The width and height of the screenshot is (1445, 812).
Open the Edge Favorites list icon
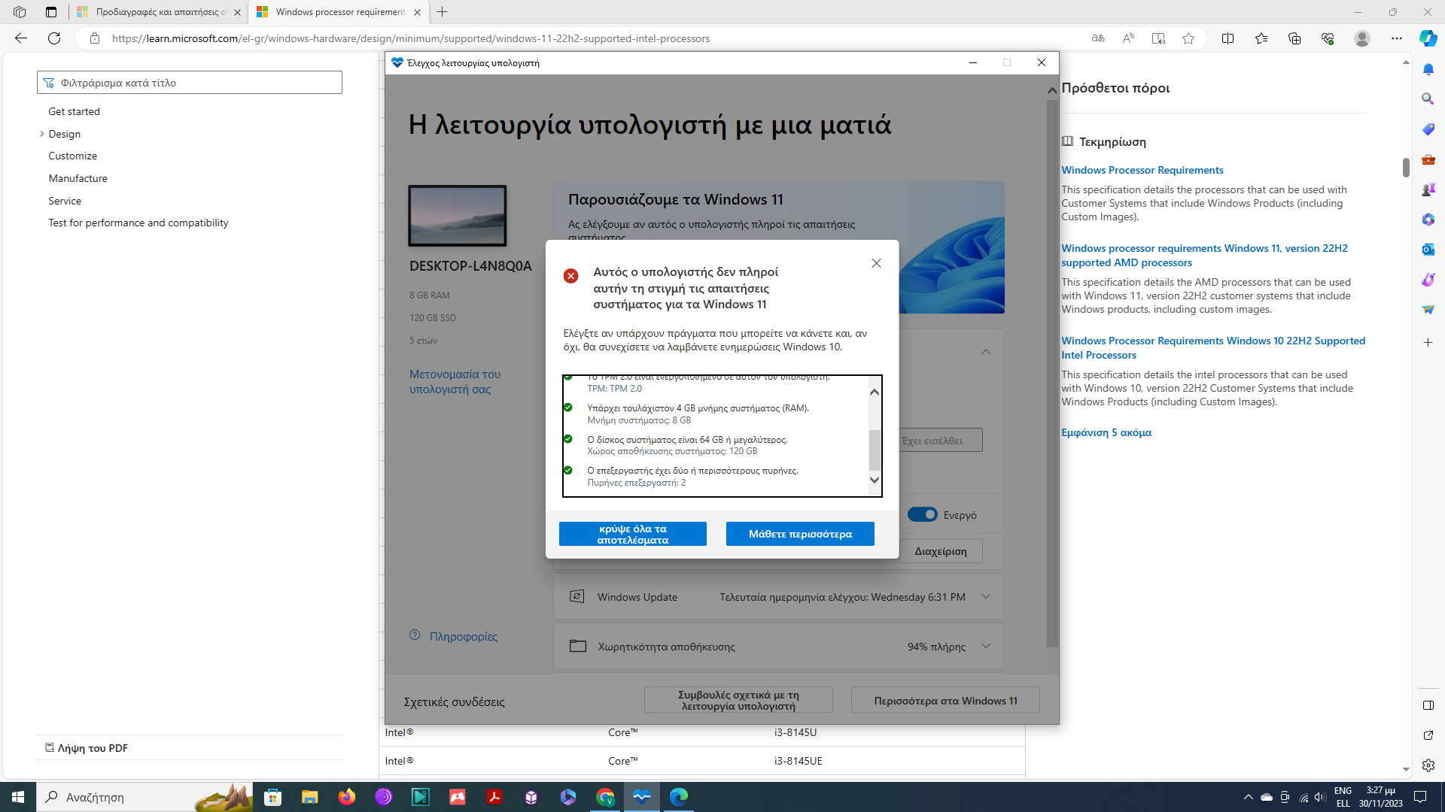point(1261,38)
